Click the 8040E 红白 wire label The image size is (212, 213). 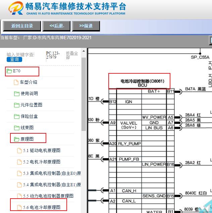click(x=196, y=193)
